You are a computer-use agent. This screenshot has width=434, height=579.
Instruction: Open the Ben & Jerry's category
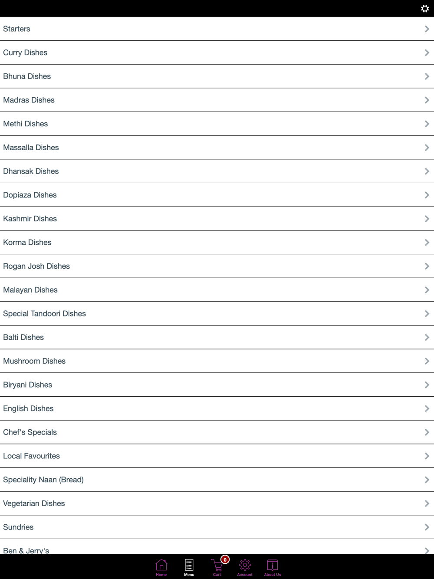pos(217,547)
